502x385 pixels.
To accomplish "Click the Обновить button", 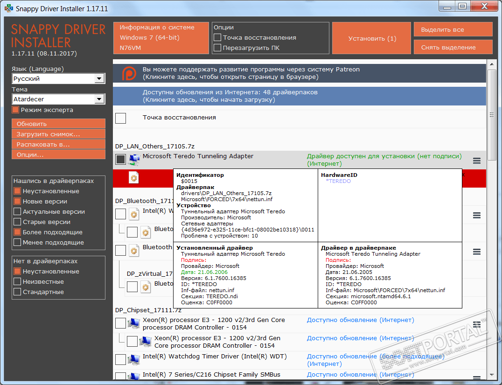I will 59,124.
